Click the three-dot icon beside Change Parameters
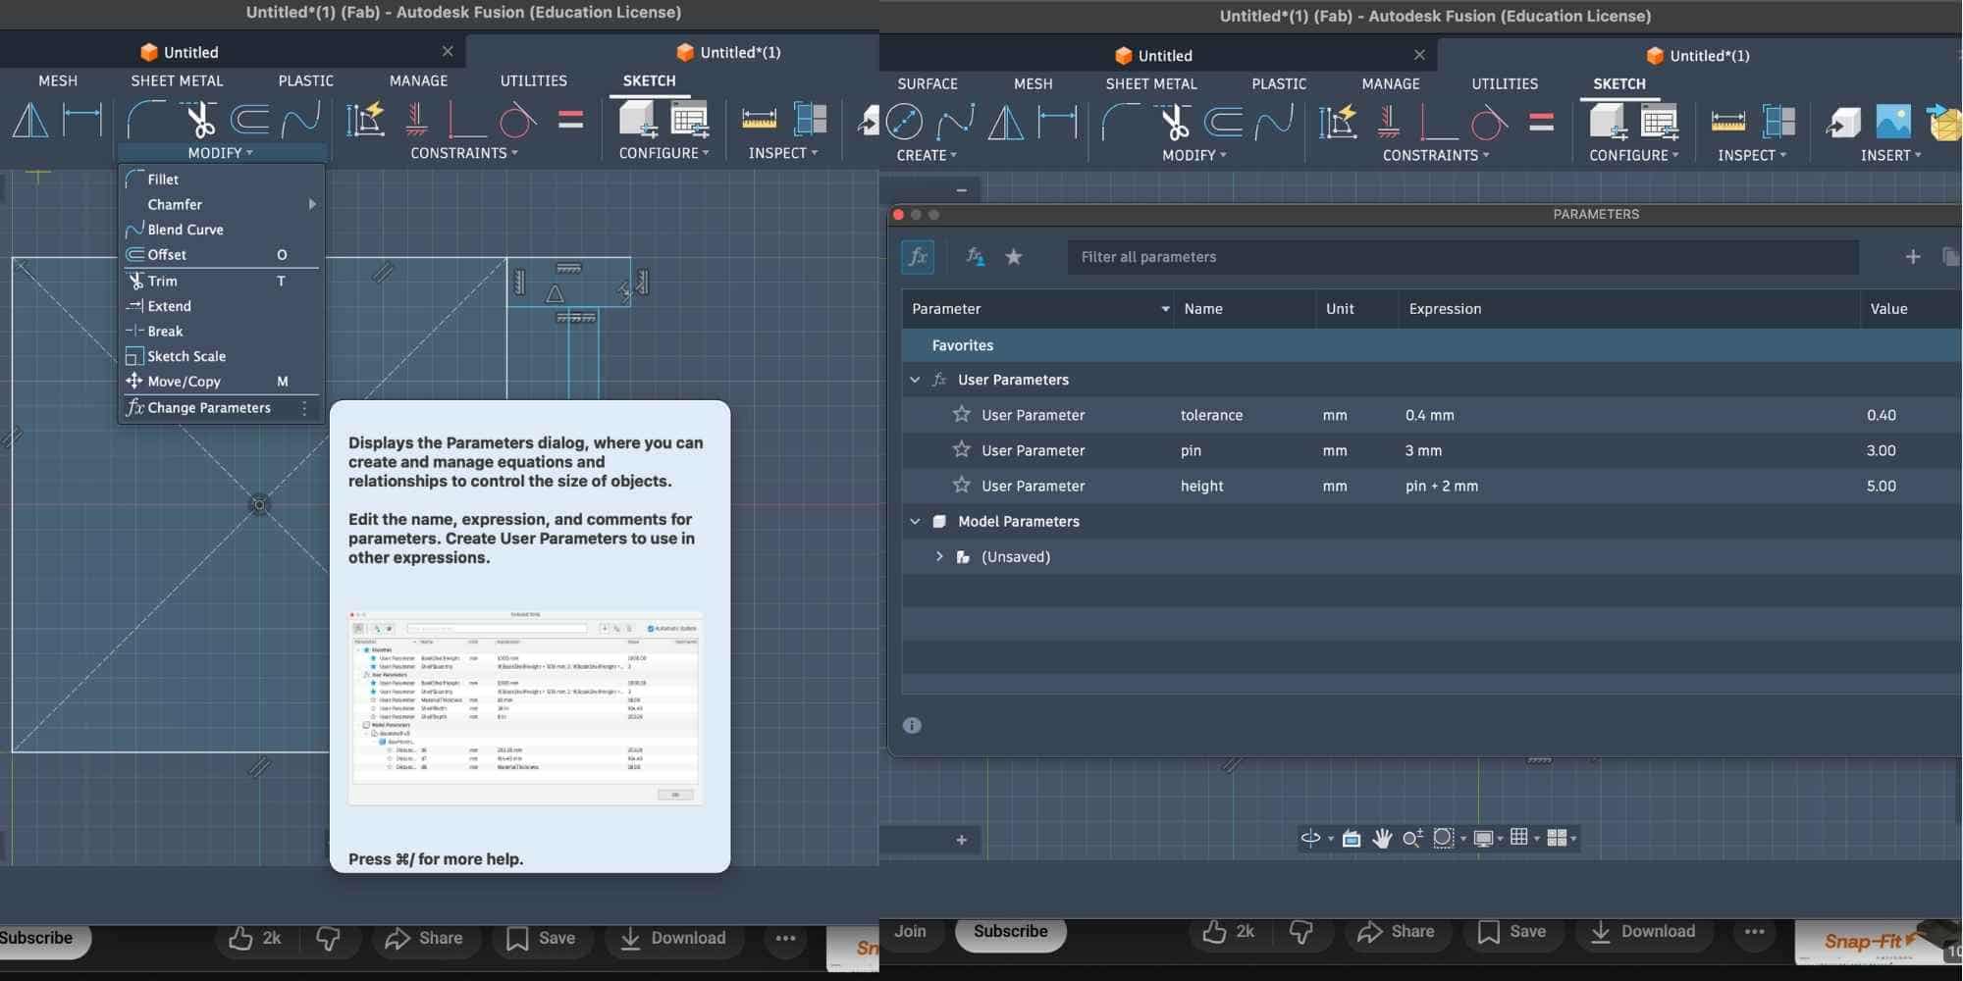This screenshot has width=1963, height=981. (304, 408)
